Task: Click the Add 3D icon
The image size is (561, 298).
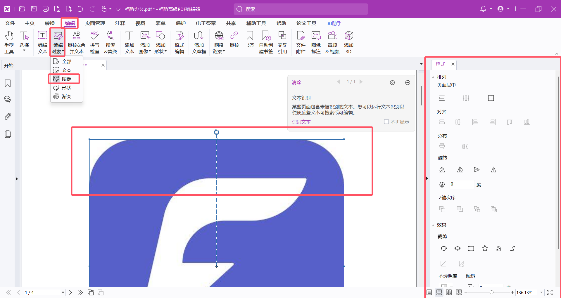Action: (348, 42)
